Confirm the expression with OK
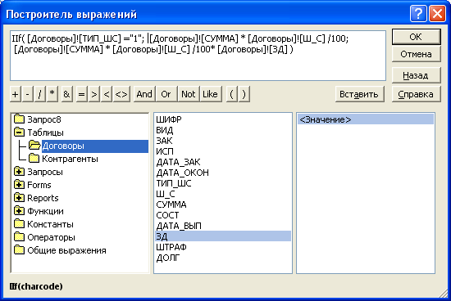 pyautogui.click(x=416, y=37)
